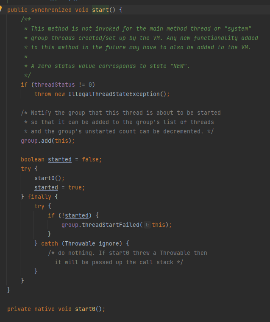Click the start0() call inside try

(49, 178)
